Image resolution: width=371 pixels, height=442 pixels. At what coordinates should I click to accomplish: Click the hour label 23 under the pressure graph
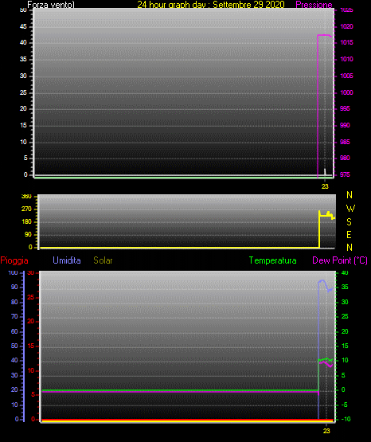(325, 186)
